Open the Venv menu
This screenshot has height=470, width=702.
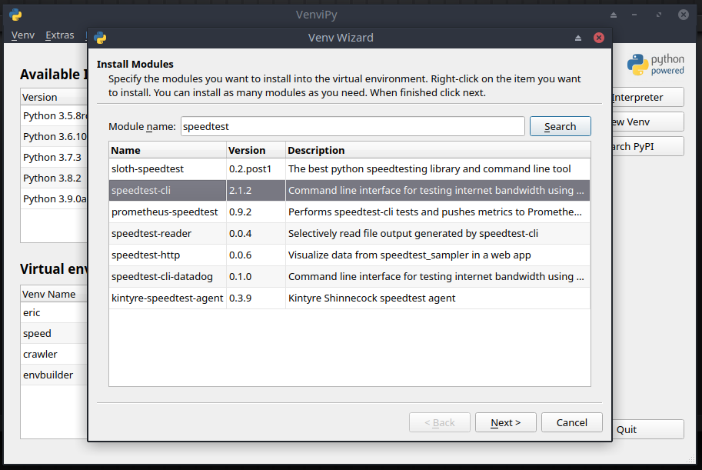pos(23,35)
